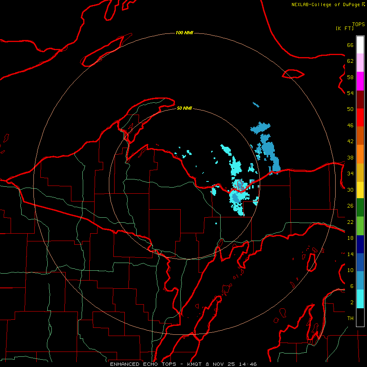This screenshot has height=367, width=367.
Task: Click the '8 NOV 25' date text
Action: (x=221, y=364)
